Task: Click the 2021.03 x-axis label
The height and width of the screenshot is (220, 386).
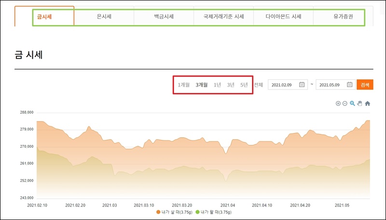Action: pyautogui.click(x=110, y=205)
